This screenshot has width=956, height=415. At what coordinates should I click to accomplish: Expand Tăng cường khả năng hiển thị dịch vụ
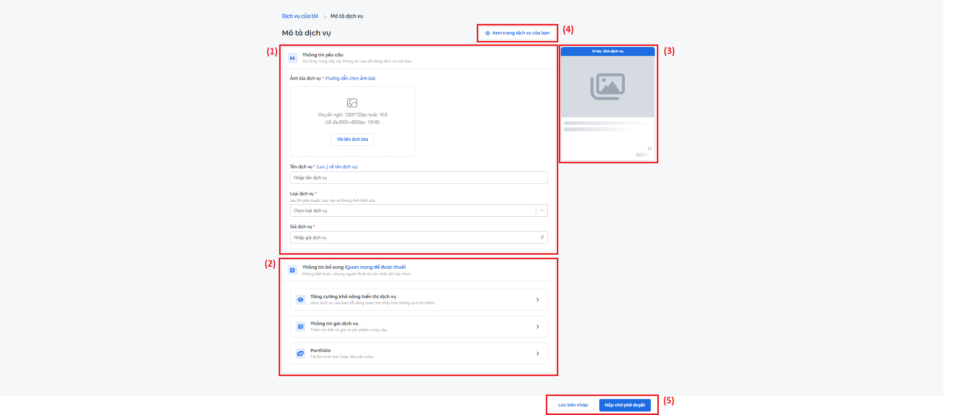point(537,300)
